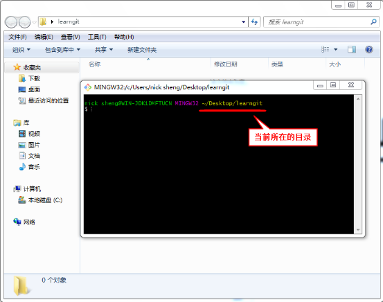383x302 pixels.
Task: Open the address bar history dropdown
Action: (x=243, y=22)
